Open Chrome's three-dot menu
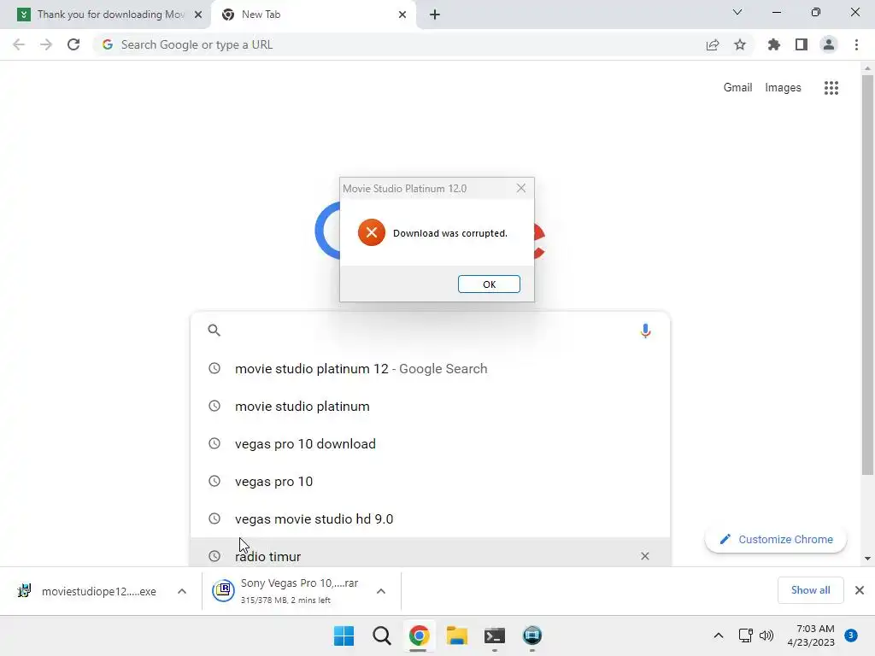The height and width of the screenshot is (656, 875). point(856,44)
